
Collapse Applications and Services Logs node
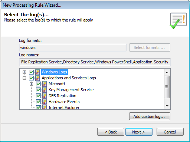tap(24, 78)
